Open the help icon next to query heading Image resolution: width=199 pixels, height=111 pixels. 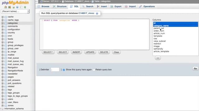point(97,13)
